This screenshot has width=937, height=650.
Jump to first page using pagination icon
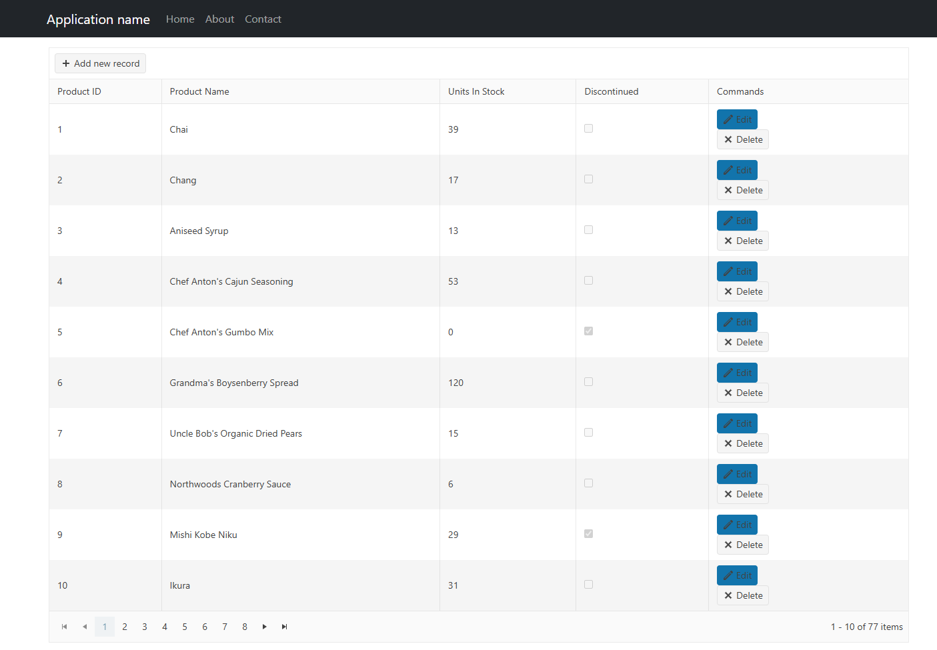tap(64, 627)
